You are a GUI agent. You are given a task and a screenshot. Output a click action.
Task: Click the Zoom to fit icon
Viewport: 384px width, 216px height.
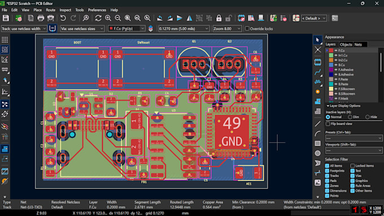pyautogui.click(x=128, y=18)
